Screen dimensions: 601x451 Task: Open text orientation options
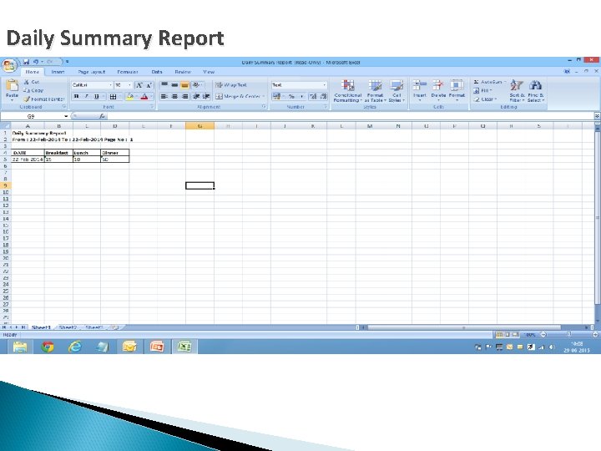pos(196,84)
